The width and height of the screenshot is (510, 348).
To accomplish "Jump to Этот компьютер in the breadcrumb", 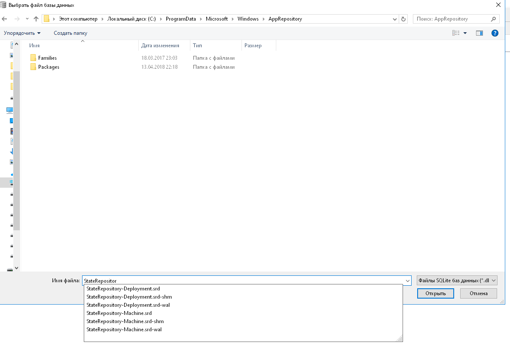I will tap(78, 19).
